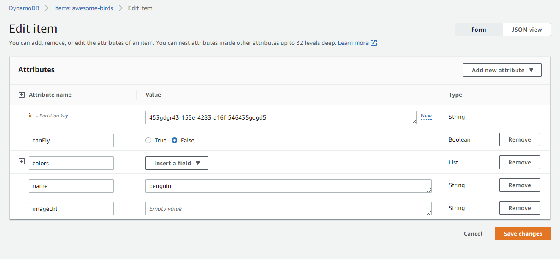Remove the canFly attribute
This screenshot has height=259, width=560.
(519, 139)
